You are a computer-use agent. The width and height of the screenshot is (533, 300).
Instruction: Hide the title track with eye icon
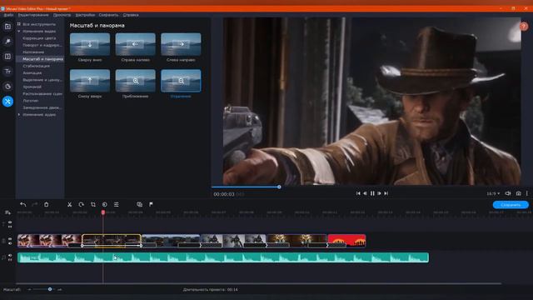[10, 222]
